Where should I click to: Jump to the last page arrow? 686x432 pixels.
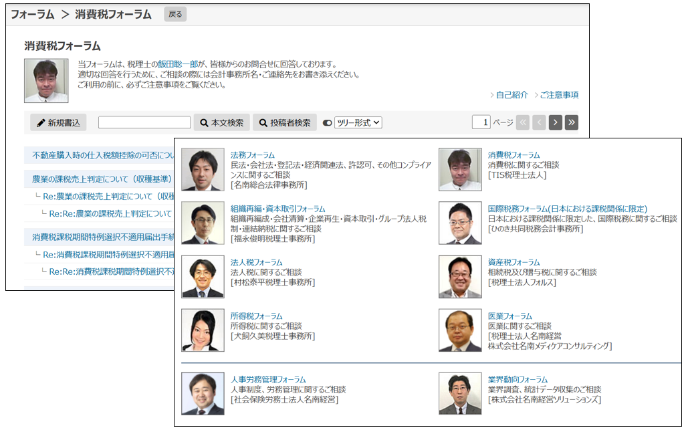pos(572,122)
